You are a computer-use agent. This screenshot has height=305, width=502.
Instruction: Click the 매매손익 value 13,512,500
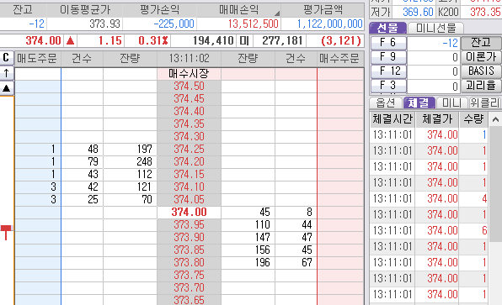[253, 24]
